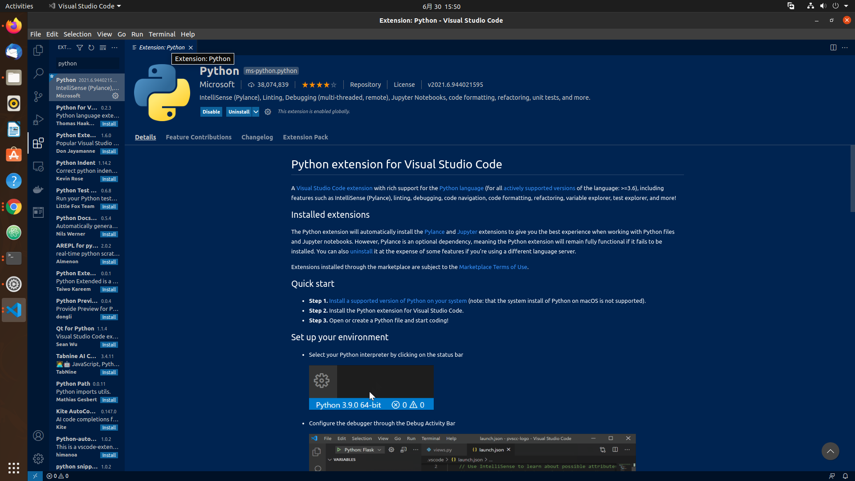This screenshot has width=855, height=481.
Task: Open the Pylance link in readme
Action: (x=434, y=232)
